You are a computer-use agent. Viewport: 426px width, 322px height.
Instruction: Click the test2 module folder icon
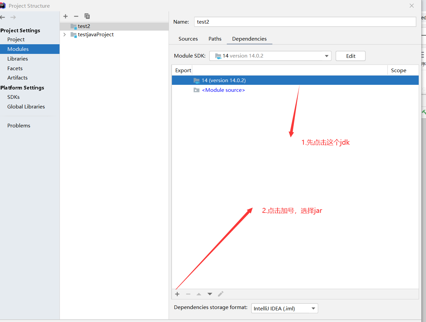[73, 26]
